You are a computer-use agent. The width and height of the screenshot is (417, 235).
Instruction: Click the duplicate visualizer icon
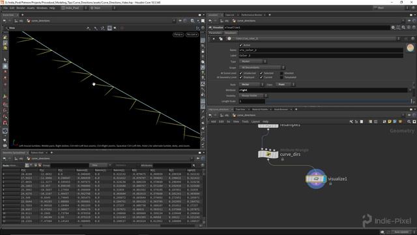coord(221,39)
